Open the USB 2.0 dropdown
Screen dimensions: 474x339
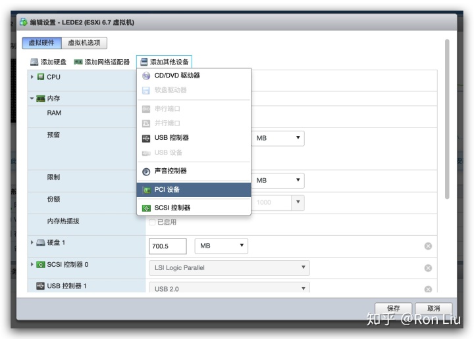tap(229, 288)
